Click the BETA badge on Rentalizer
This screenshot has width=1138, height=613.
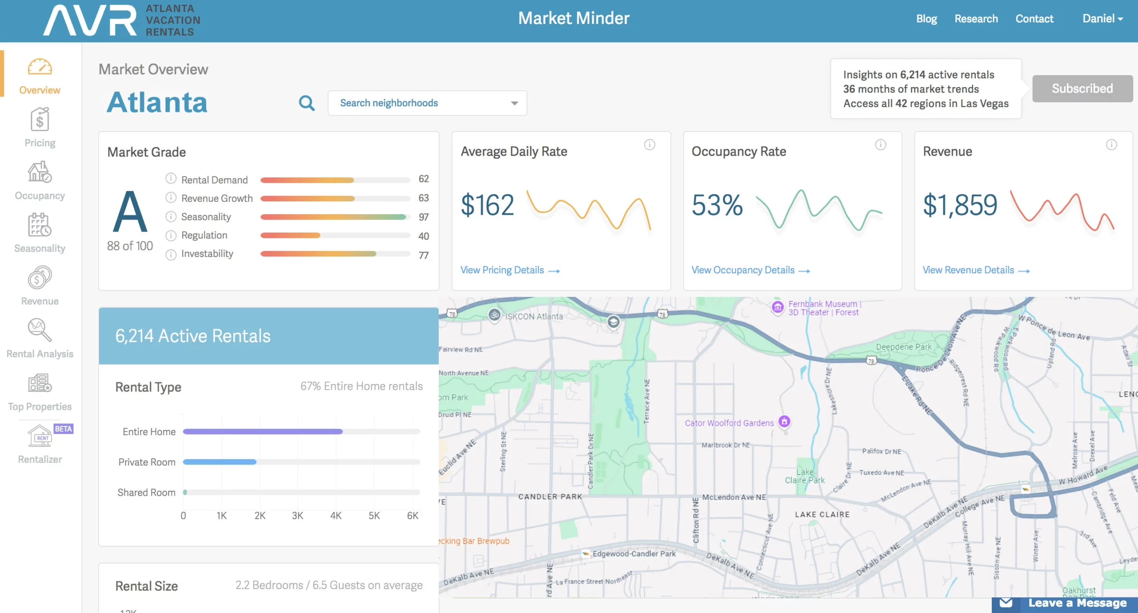63,429
